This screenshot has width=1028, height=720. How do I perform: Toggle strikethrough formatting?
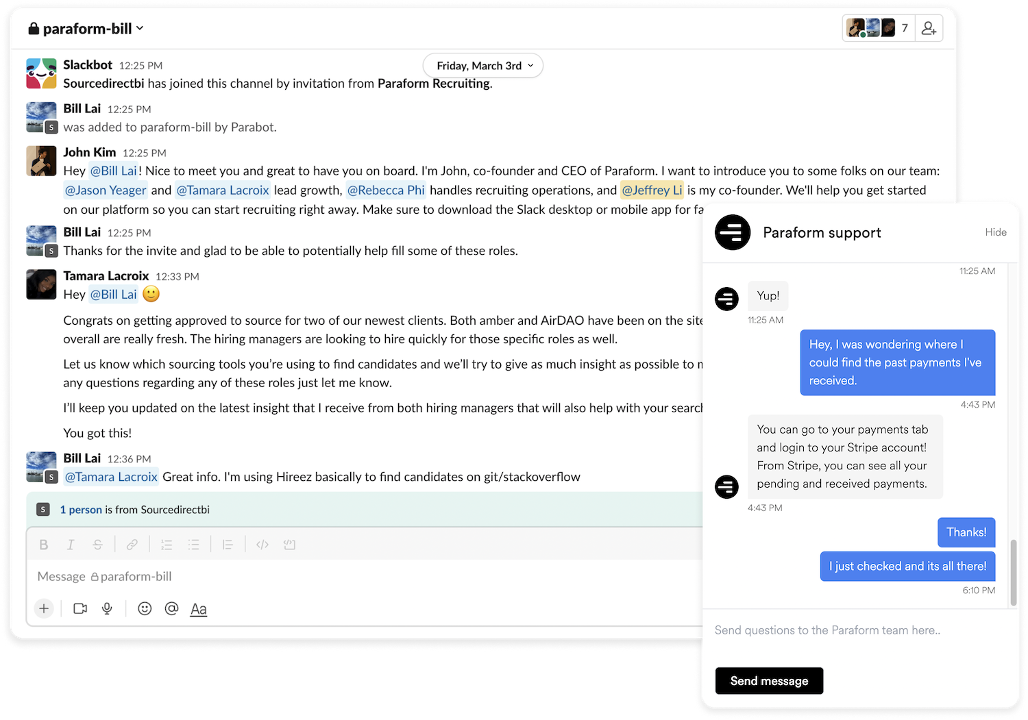[98, 545]
